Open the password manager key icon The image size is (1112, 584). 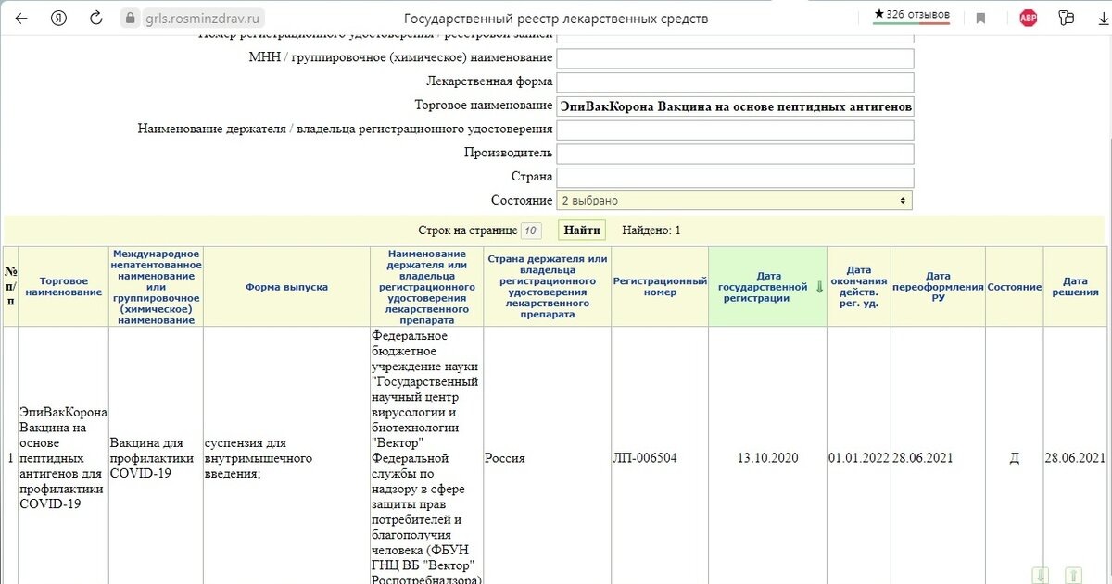[1065, 18]
